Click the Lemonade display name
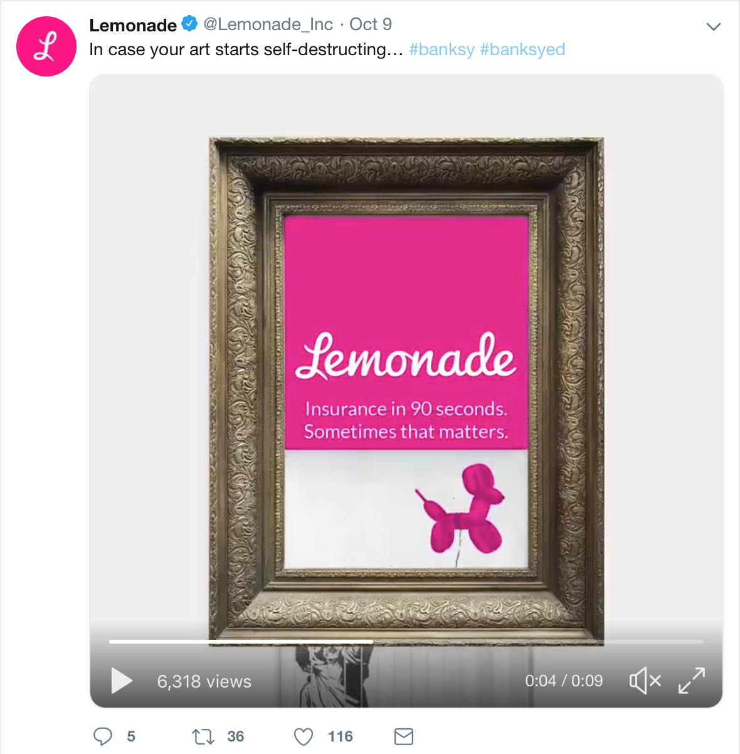740x754 pixels. coord(133,25)
